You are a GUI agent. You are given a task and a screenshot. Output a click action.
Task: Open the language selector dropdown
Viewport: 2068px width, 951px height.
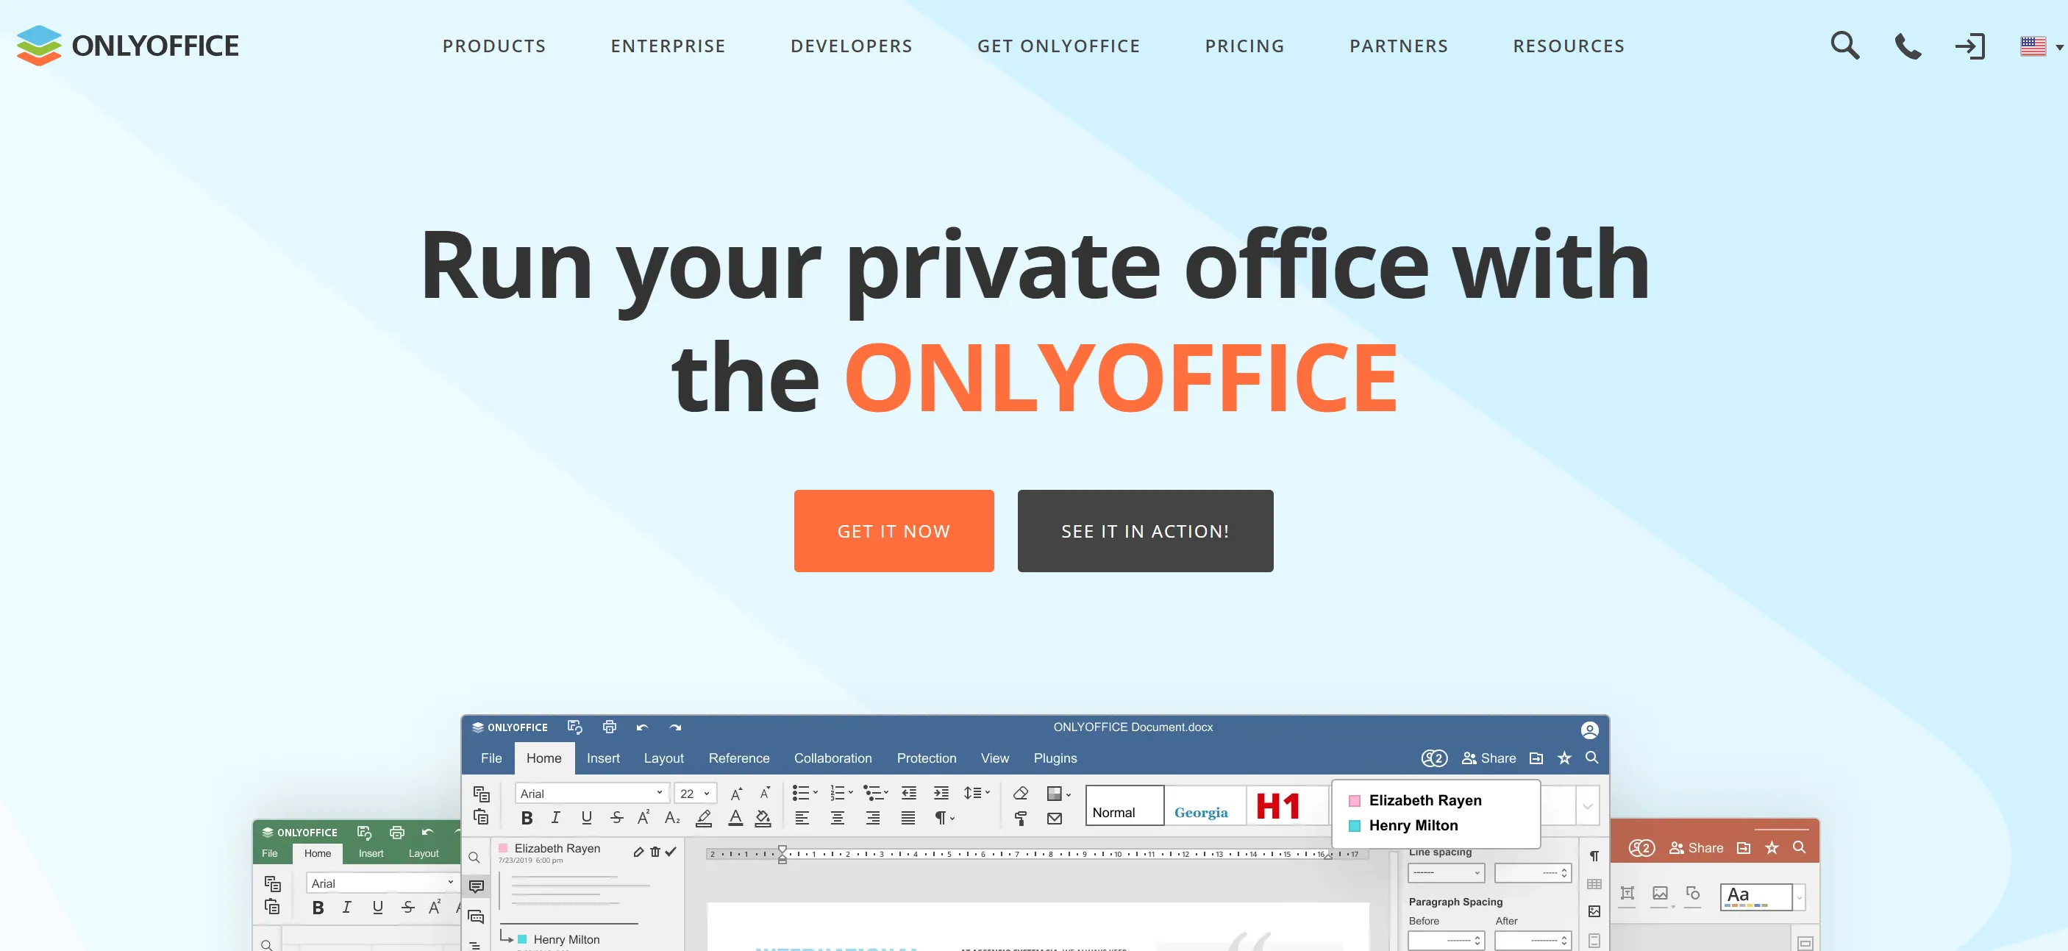pos(2035,46)
